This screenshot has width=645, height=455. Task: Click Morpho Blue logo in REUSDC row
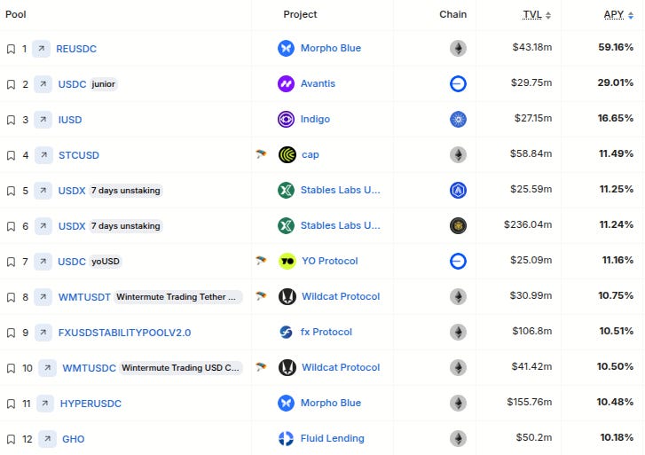[x=286, y=48]
